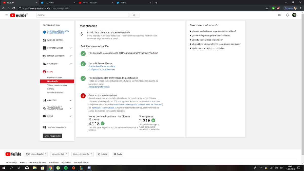The height and width of the screenshot is (171, 304).
Task: Open 'Branding' in the sidebar
Action: coord(51,89)
